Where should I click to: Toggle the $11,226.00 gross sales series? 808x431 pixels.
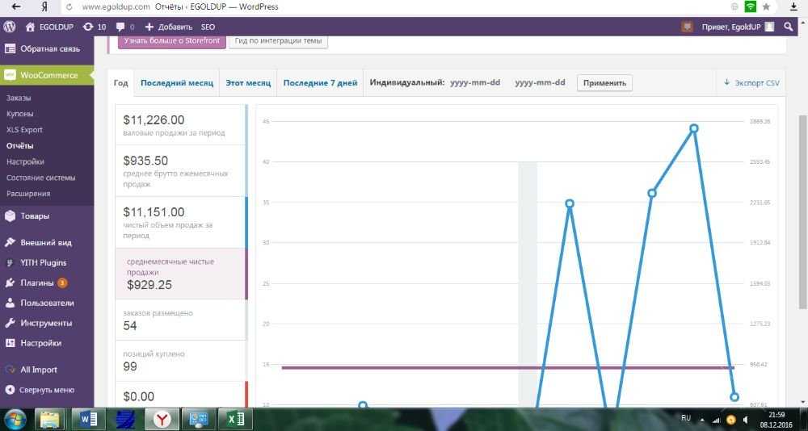pyautogui.click(x=181, y=125)
